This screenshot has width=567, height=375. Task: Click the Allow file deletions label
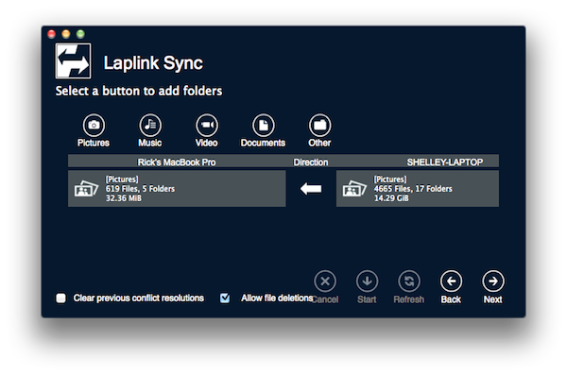coord(277,298)
